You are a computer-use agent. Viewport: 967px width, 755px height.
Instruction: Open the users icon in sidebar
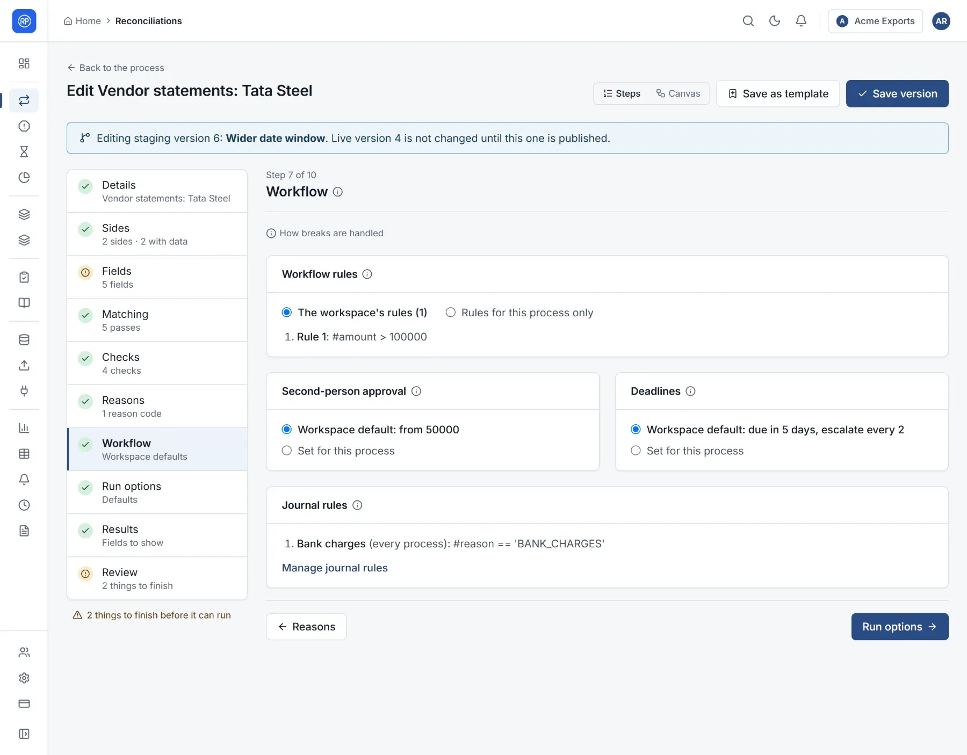[24, 652]
